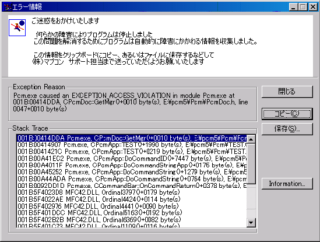Click the Exception Reason text area
Screen dimensions: 320x242
point(133,104)
